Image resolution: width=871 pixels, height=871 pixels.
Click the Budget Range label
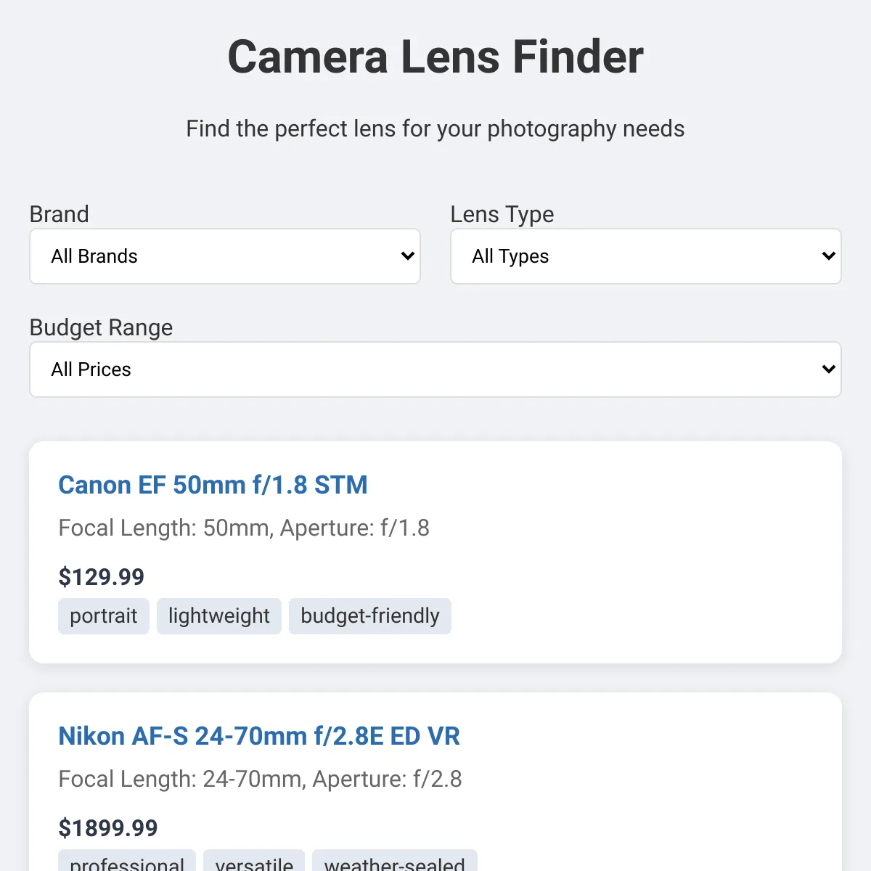(102, 327)
